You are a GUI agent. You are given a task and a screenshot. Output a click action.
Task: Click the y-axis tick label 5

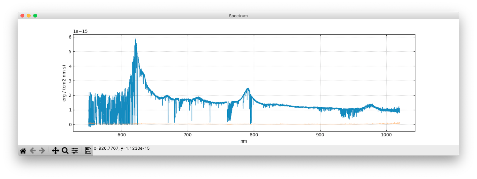[70, 52]
